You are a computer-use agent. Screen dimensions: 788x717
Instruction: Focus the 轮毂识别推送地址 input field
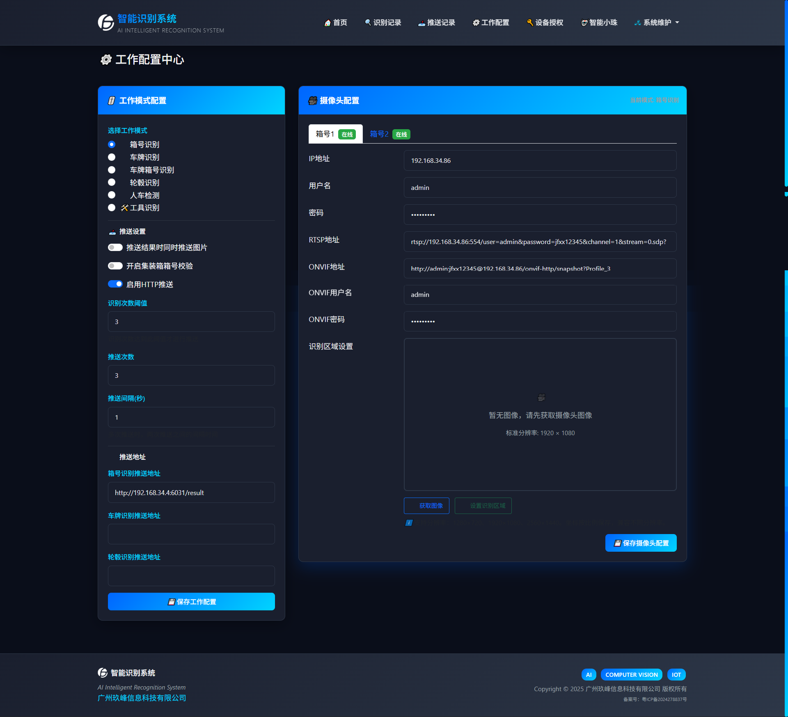(191, 576)
